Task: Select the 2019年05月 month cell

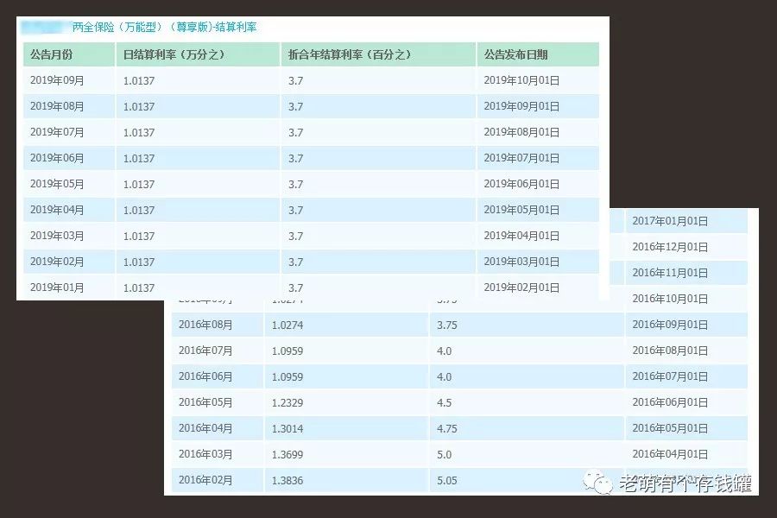Action: click(57, 184)
